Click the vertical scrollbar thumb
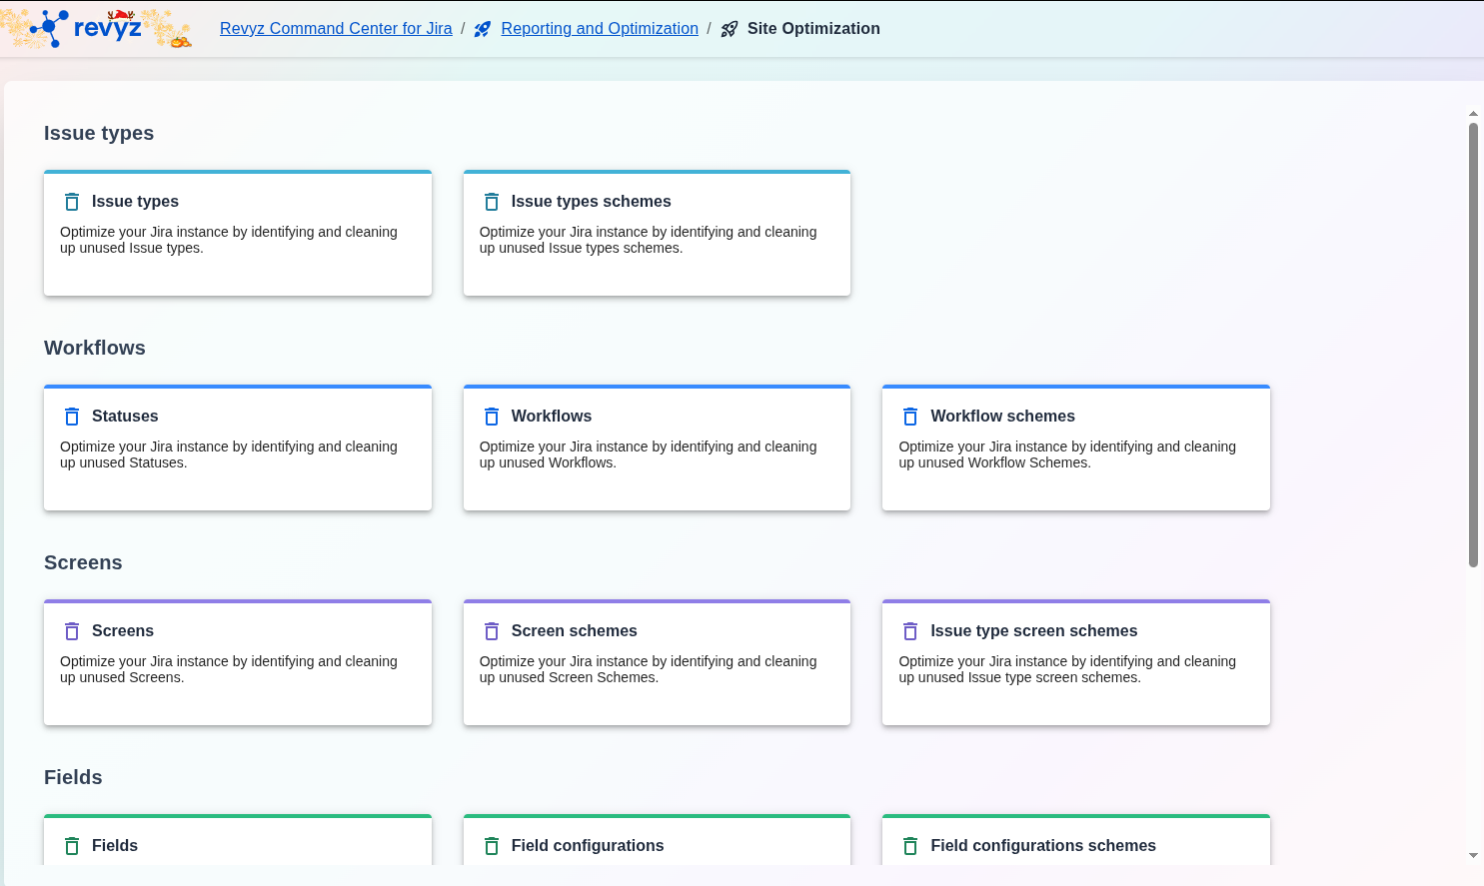Screen dimensions: 1484x886 tap(1473, 345)
